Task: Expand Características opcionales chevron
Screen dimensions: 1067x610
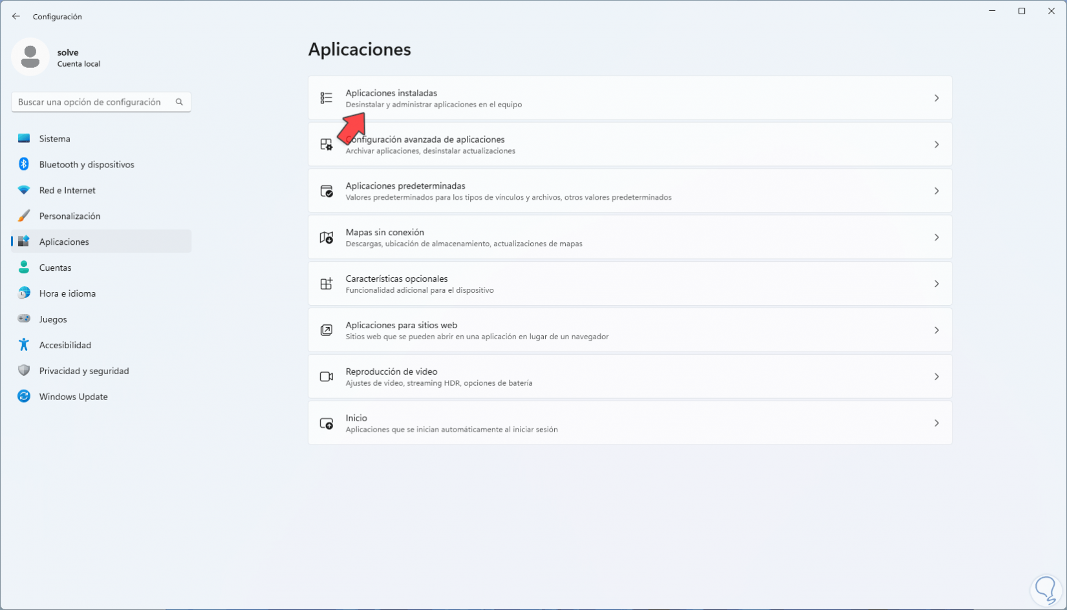Action: point(936,284)
